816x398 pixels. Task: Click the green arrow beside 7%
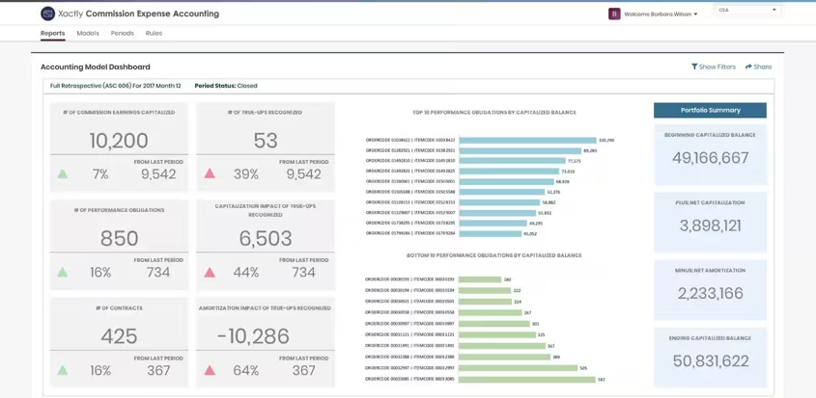pyautogui.click(x=63, y=174)
